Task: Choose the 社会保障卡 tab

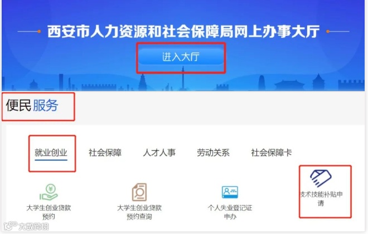Action: pos(272,152)
